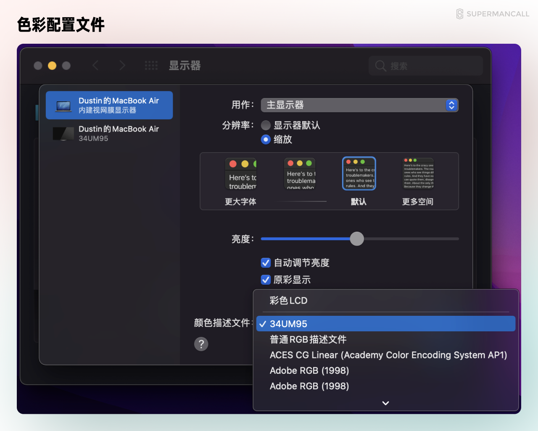Viewport: 538px width, 431px height.
Task: Click the 色彩配置文件 heading
Action: click(x=61, y=25)
